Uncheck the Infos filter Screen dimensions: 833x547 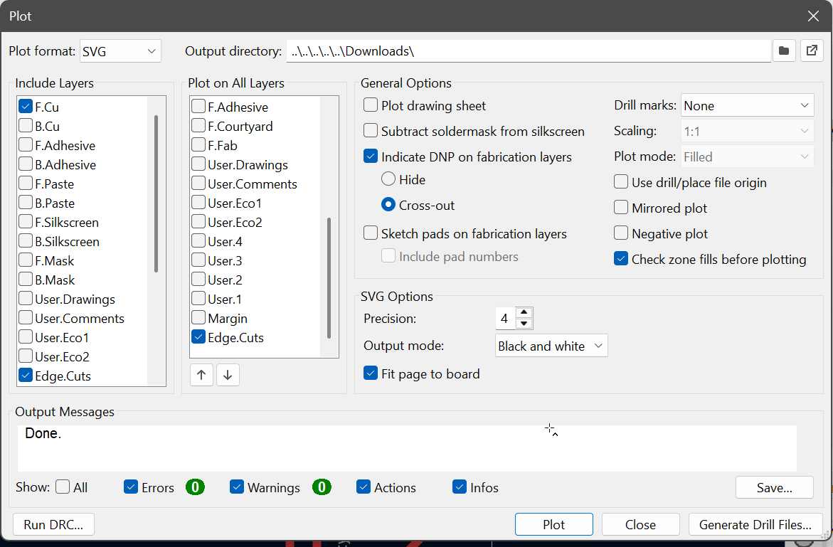pyautogui.click(x=460, y=487)
